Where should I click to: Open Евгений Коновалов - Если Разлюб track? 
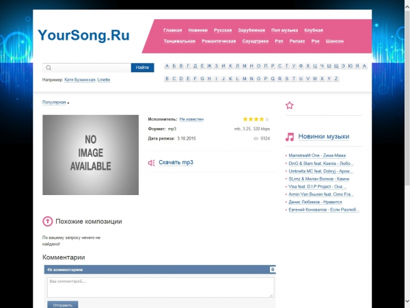(324, 209)
